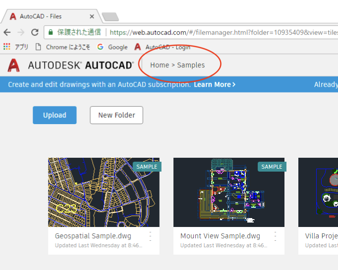338x270 pixels.
Task: Click the green secure padlock icon
Action: [x=51, y=32]
